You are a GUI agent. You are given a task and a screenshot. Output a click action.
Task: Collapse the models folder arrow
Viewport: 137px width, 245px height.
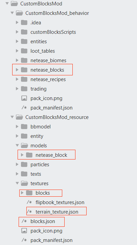17,145
